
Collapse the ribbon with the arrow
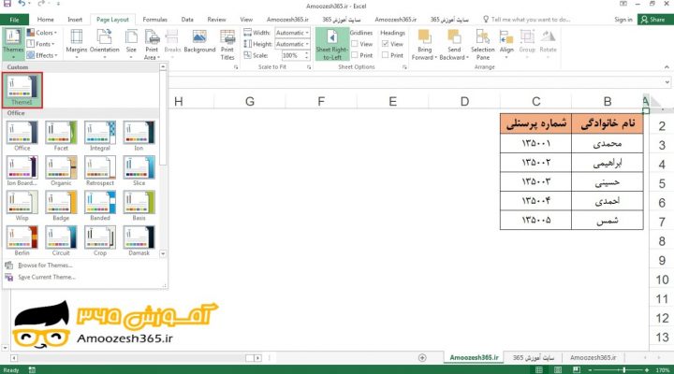pos(667,67)
